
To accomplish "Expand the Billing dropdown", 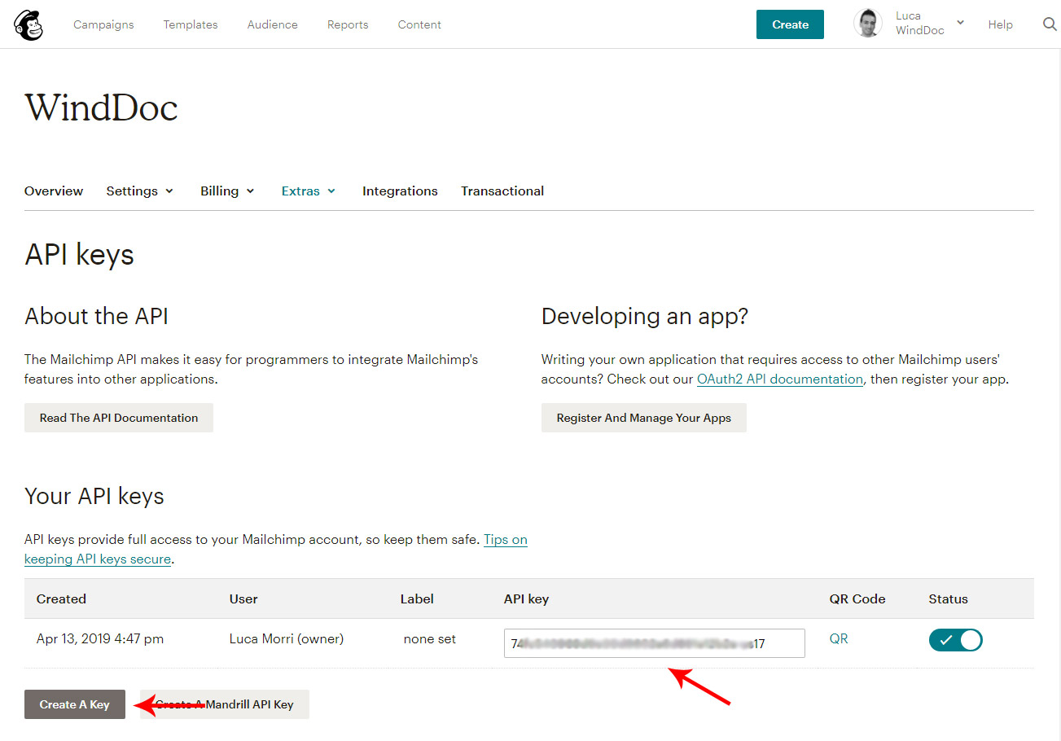I will [228, 191].
